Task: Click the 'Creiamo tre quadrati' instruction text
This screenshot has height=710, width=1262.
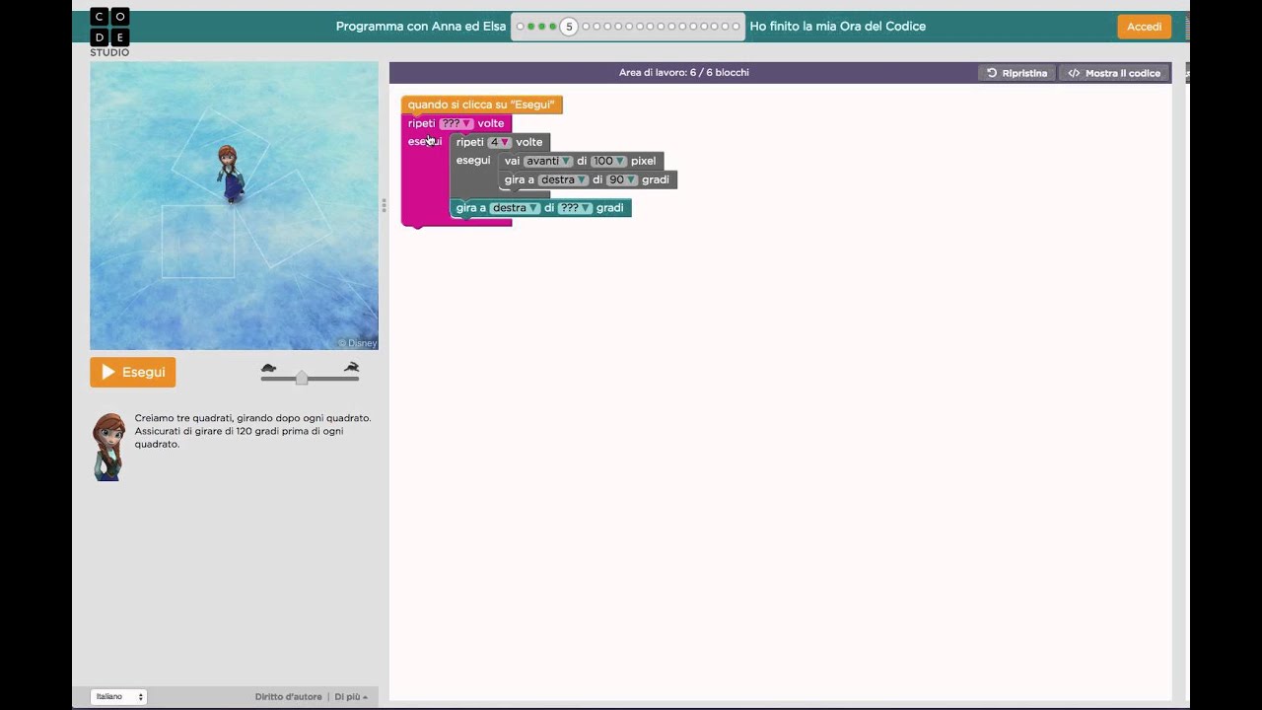Action: [x=253, y=431]
